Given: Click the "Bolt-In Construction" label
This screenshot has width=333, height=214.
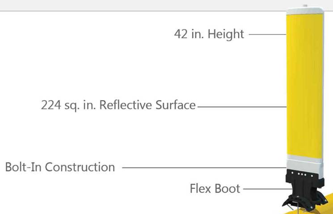Looking at the screenshot, I should pos(60,167).
